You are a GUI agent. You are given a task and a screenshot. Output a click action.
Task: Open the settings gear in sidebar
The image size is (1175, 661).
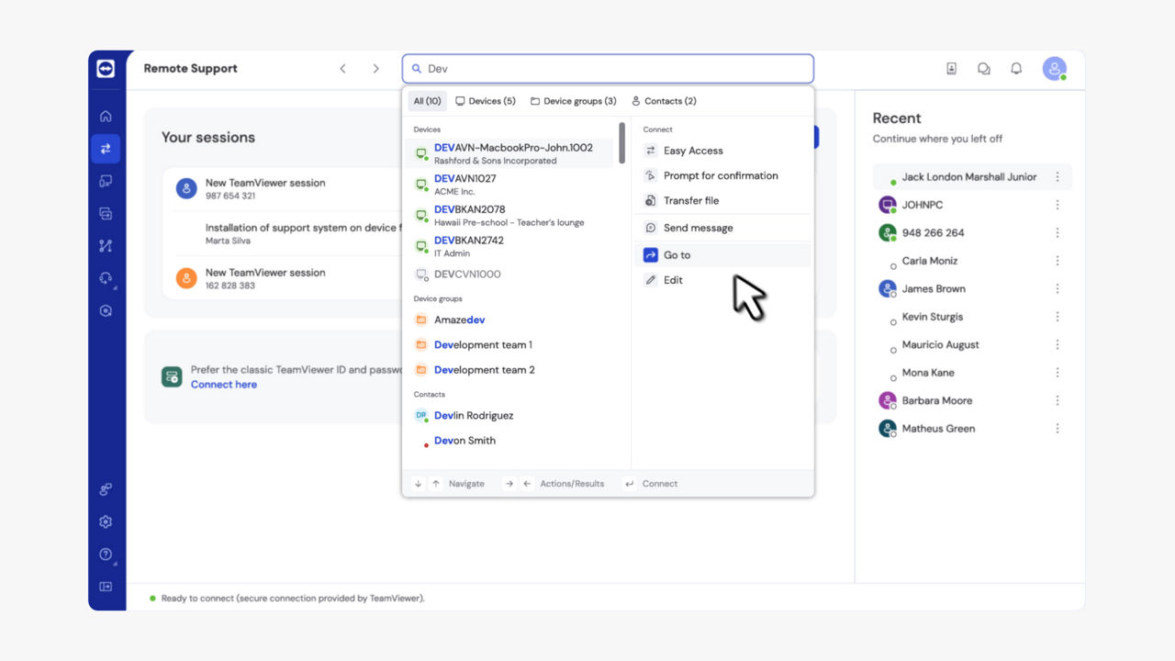pyautogui.click(x=106, y=522)
